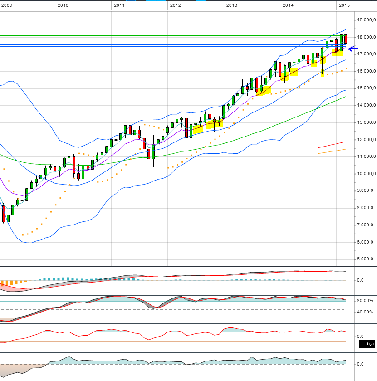Select the 2014 year label on timeline
This screenshot has height=381, width=377.
point(288,5)
